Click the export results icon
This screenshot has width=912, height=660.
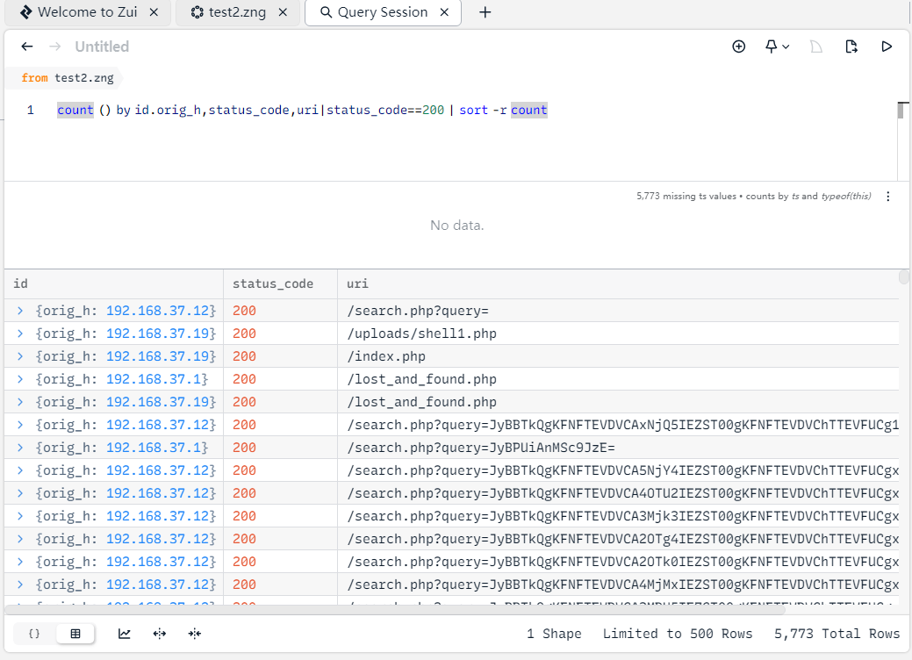pos(851,47)
